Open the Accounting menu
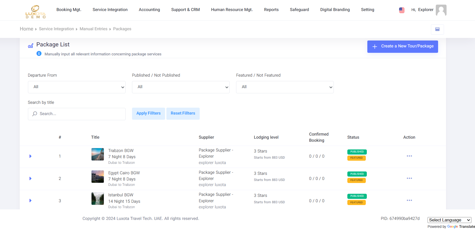Screen dimensions: 475x234 [149, 9]
